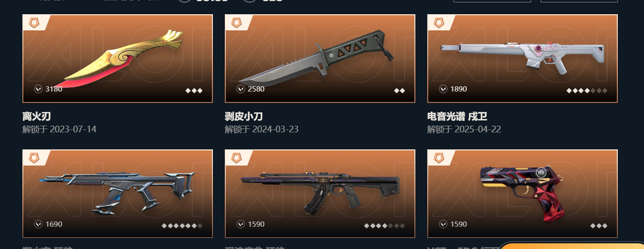Viewport: 644px width, 249px height.
Task: Click the VP currency icon beside 1690
Action: (38, 224)
